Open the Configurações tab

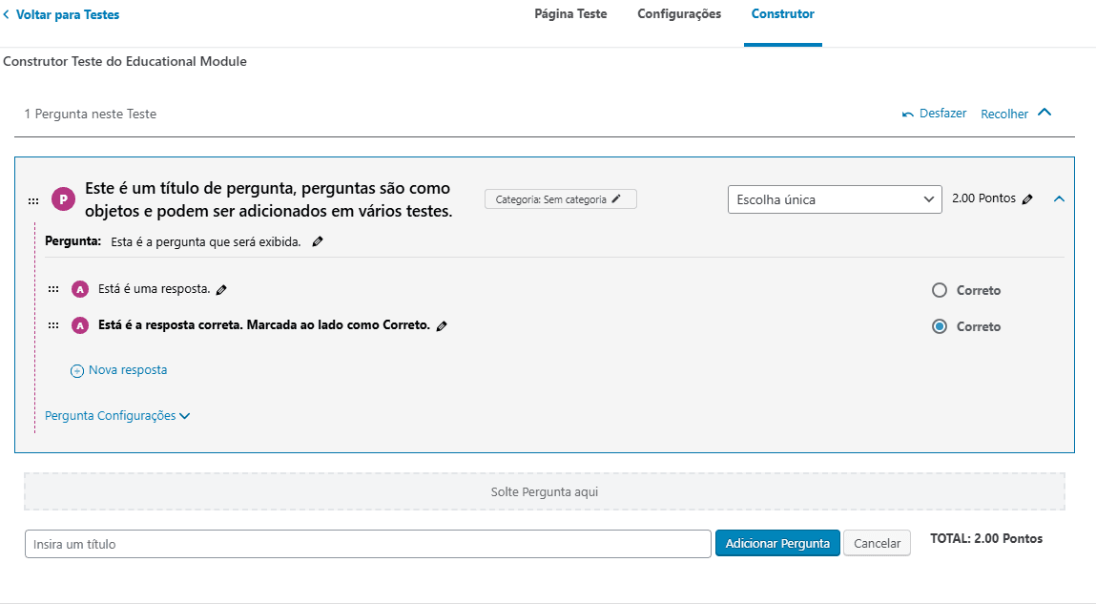click(x=679, y=14)
